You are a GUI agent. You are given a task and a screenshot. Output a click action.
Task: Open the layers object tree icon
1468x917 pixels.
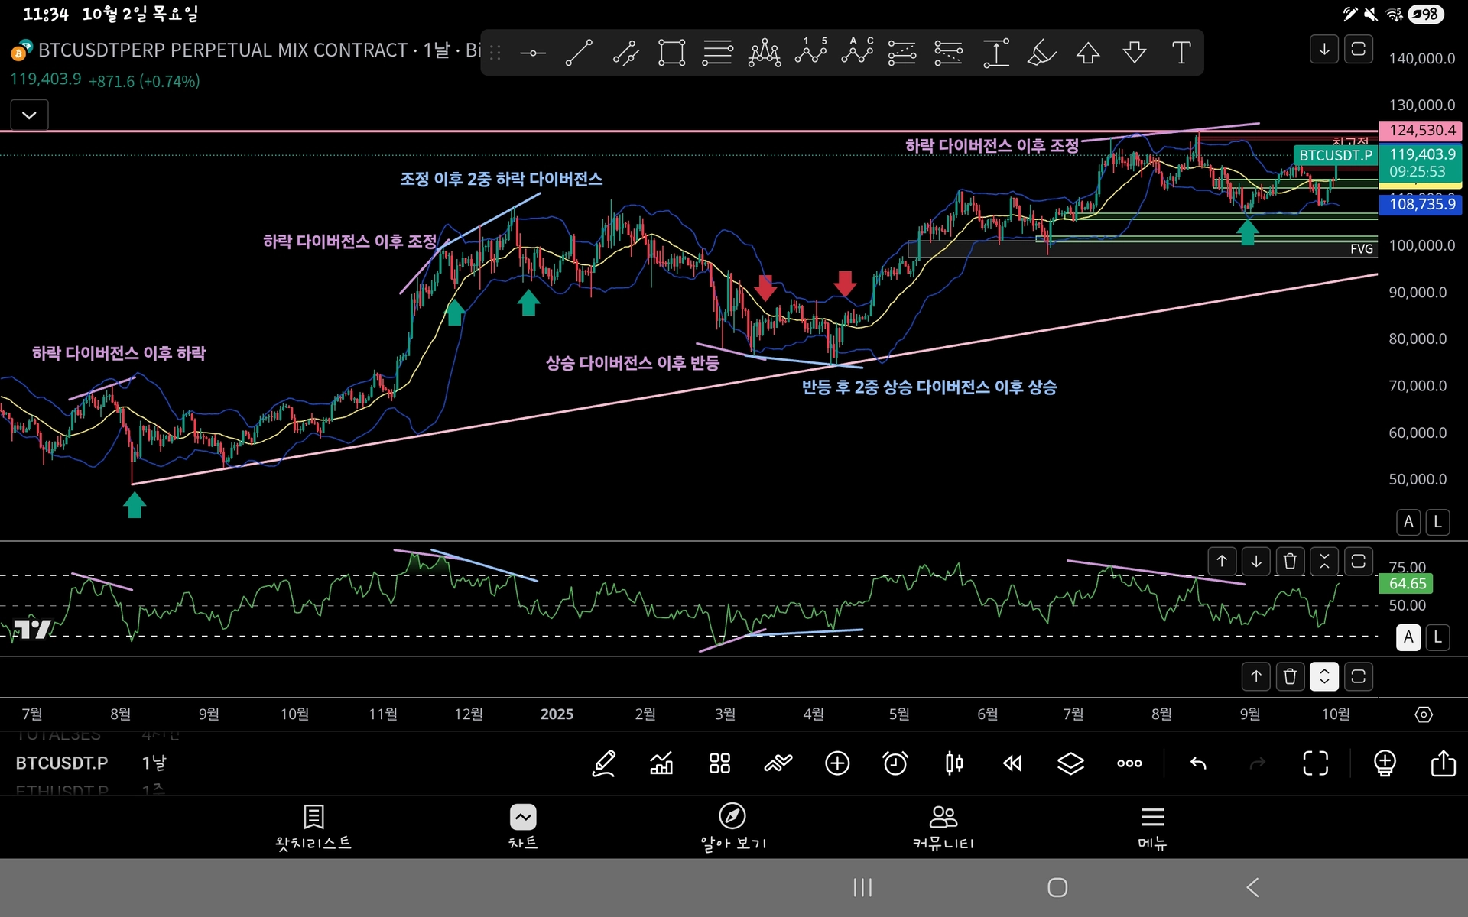pyautogui.click(x=1070, y=763)
